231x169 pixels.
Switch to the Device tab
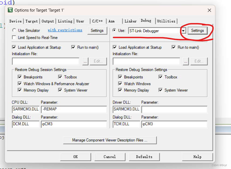click(x=15, y=21)
